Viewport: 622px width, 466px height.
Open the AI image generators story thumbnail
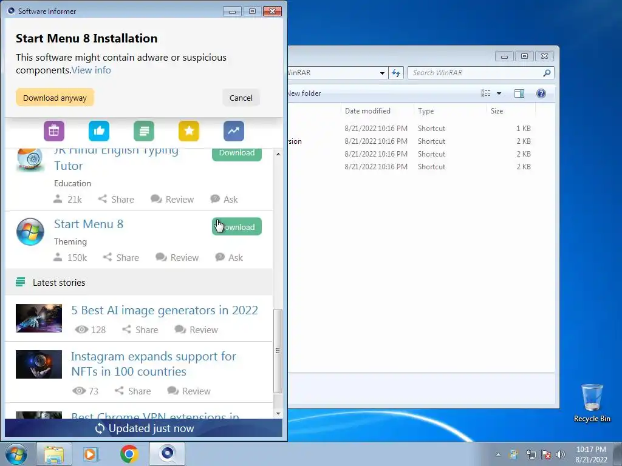click(39, 318)
